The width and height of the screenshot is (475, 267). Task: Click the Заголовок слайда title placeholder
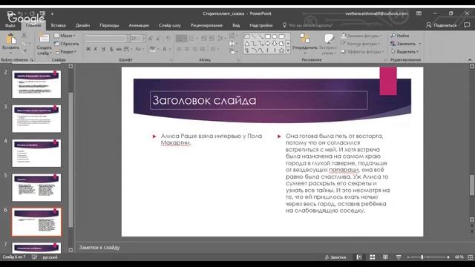coord(259,100)
